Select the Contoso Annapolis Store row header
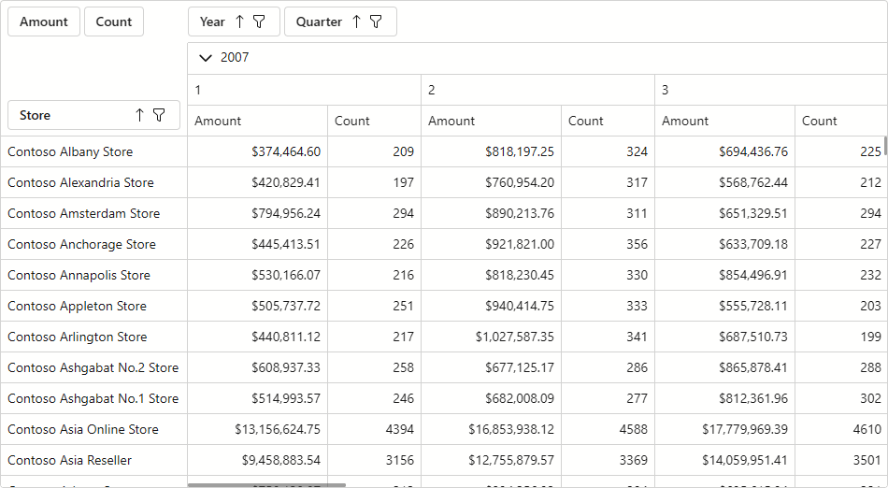The height and width of the screenshot is (488, 888). click(x=94, y=275)
